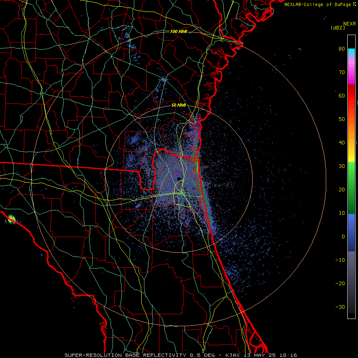The height and width of the screenshot is (358, 358).
Task: Click the 50 value on the dBZ scale
Action: 342,119
